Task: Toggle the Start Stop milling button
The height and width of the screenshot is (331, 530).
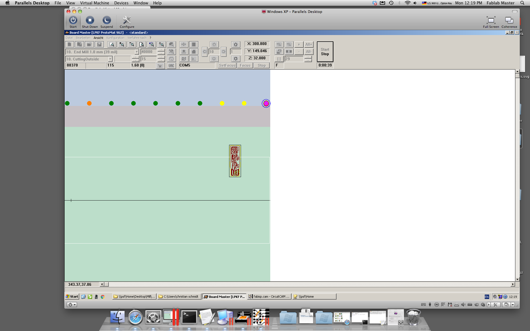Action: coord(325,52)
